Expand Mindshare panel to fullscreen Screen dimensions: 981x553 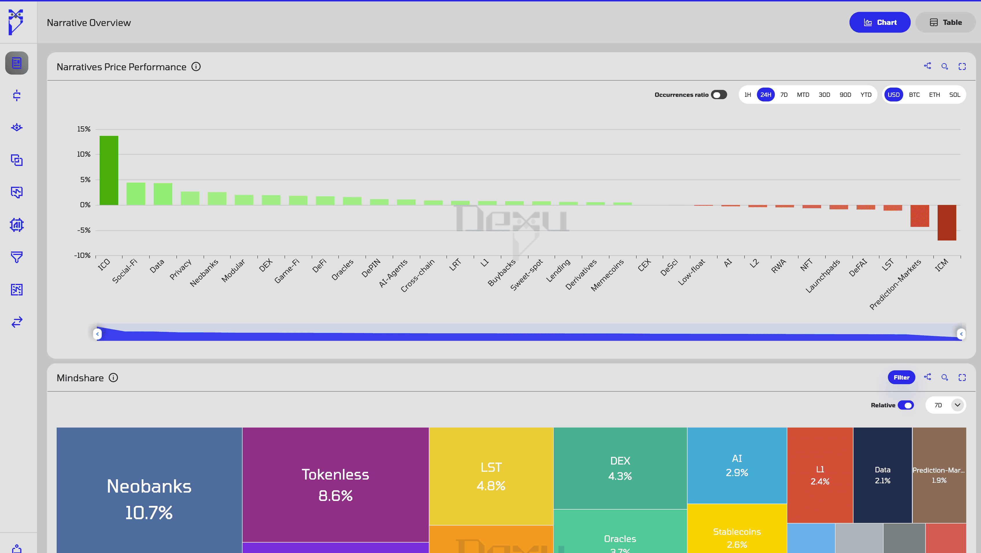point(962,378)
